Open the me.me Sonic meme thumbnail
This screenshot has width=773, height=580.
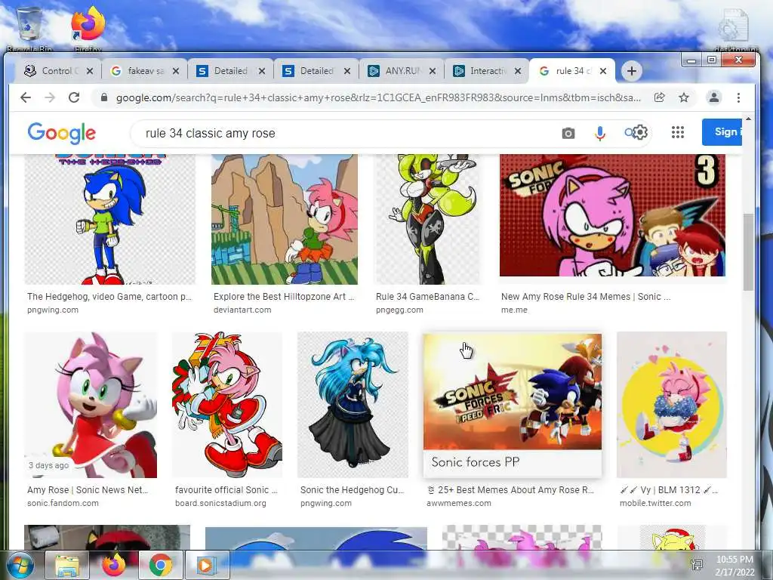point(612,215)
